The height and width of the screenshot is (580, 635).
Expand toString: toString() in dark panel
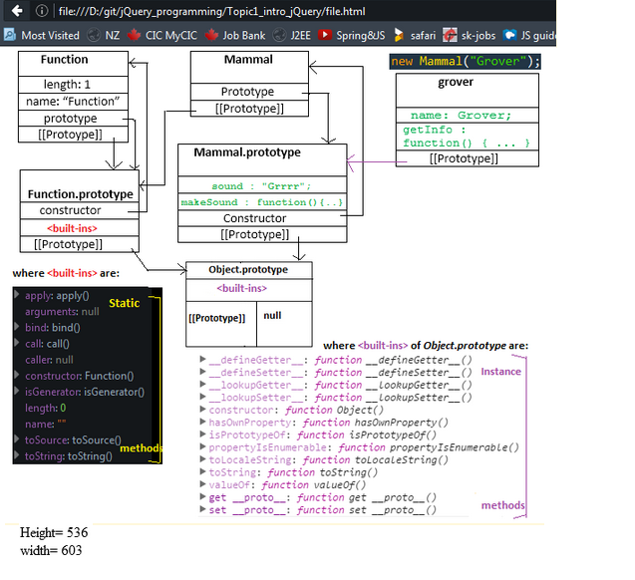coord(17,455)
